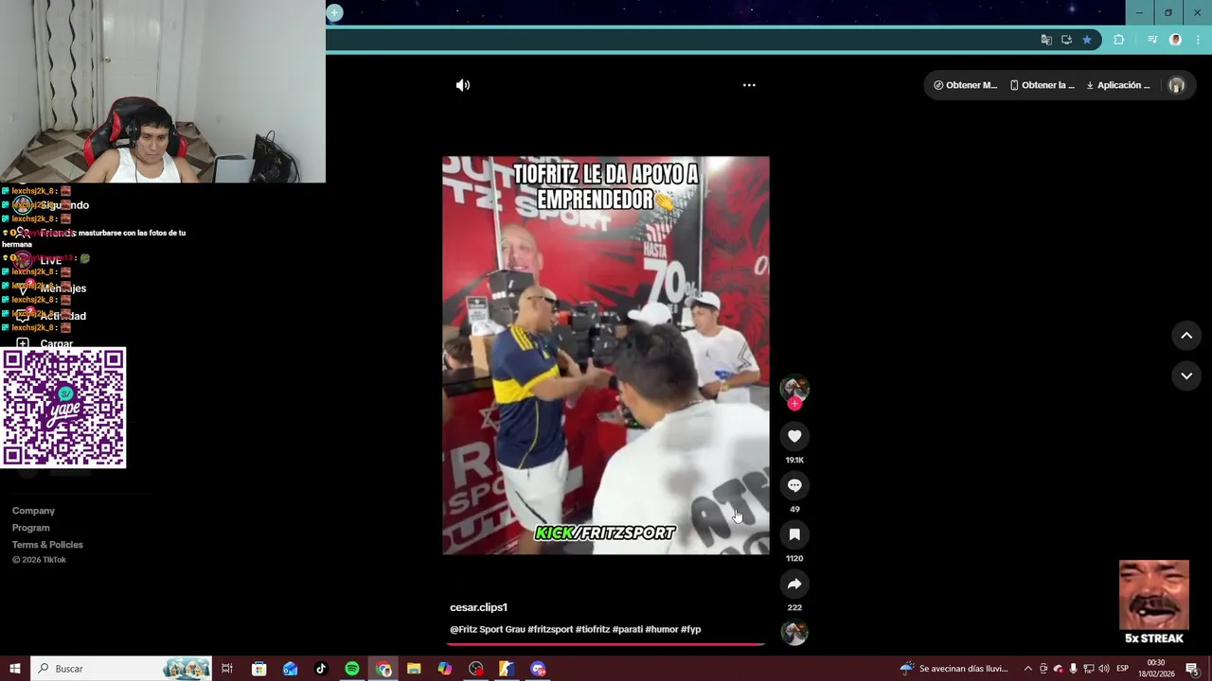Toggle the bookmark star in address bar
Screen dimensions: 1212x681
pyautogui.click(x=1087, y=40)
